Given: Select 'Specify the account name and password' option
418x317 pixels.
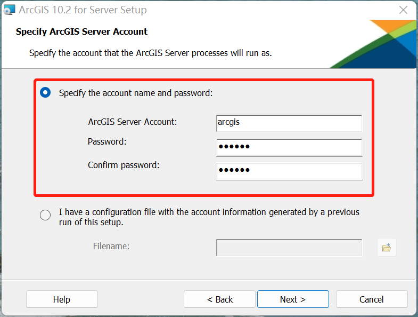Looking at the screenshot, I should click(x=45, y=92).
